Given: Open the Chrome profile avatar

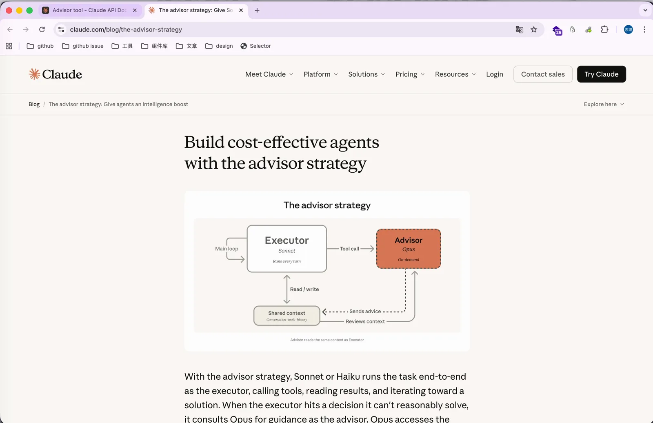Looking at the screenshot, I should [x=629, y=29].
